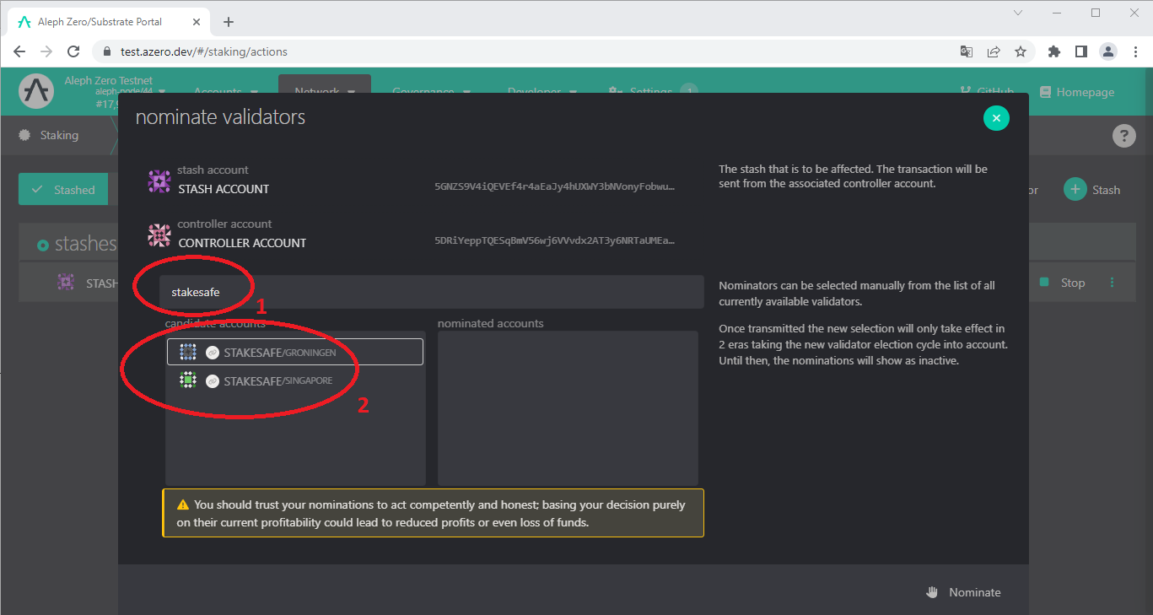
Task: Select STAKESAFE/GRONINGEN candidate account
Action: coord(294,353)
